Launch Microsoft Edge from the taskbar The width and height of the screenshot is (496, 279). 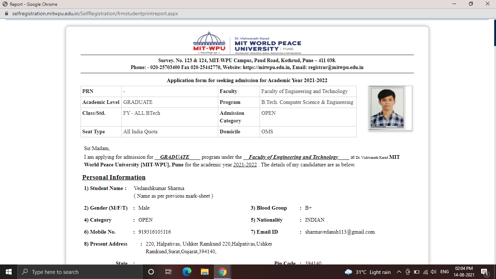tap(187, 272)
